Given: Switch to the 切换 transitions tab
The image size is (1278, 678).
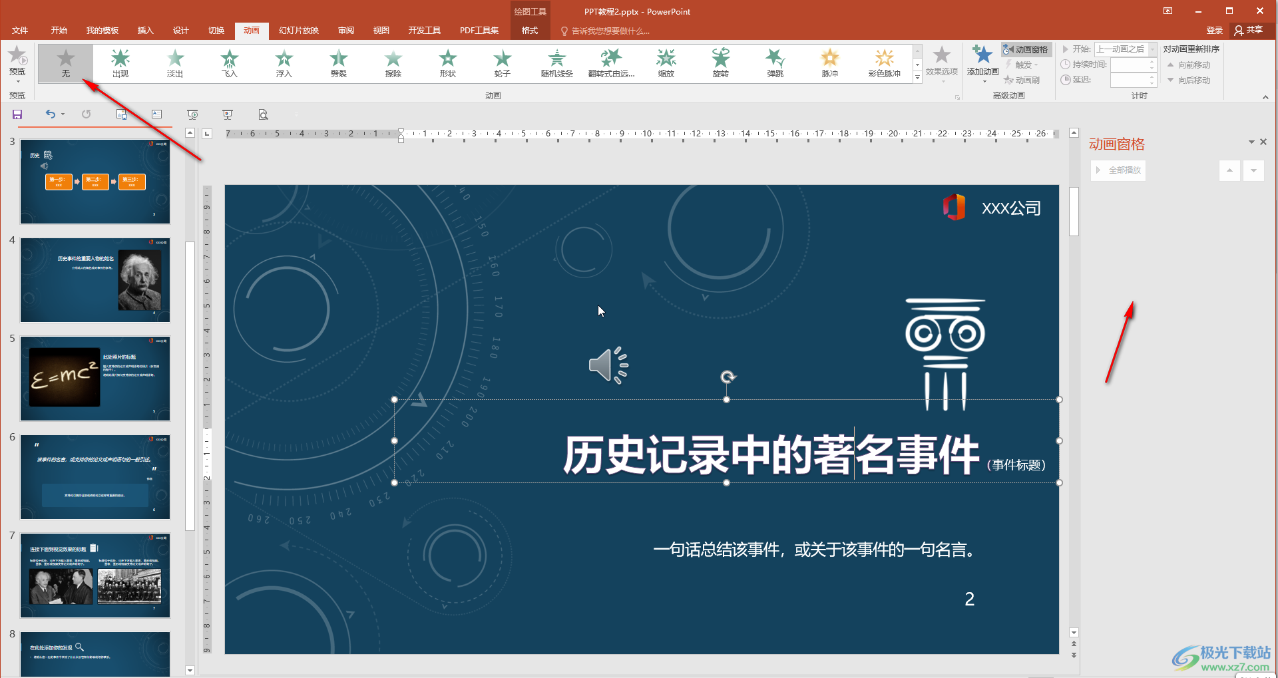Looking at the screenshot, I should click(x=216, y=31).
